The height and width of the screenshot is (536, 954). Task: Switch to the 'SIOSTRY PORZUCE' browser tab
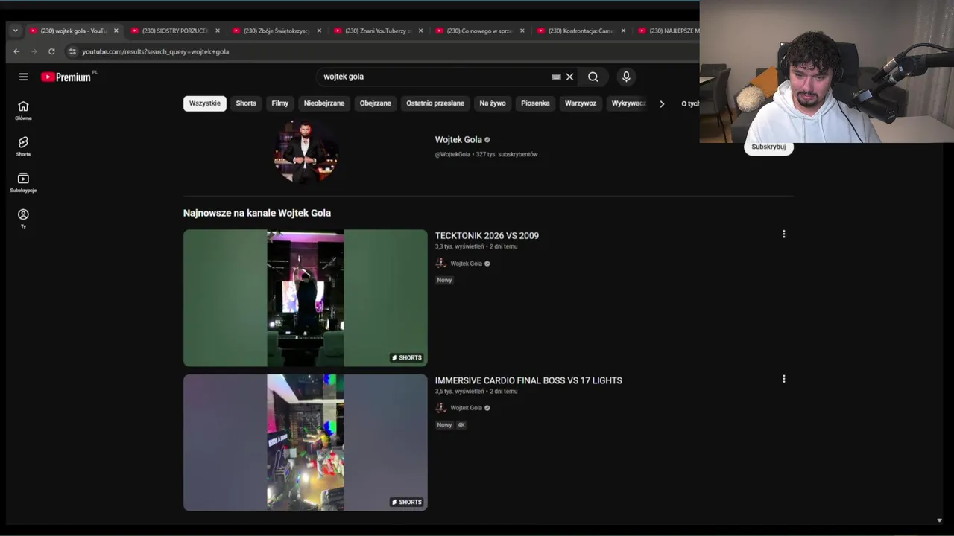coord(174,31)
